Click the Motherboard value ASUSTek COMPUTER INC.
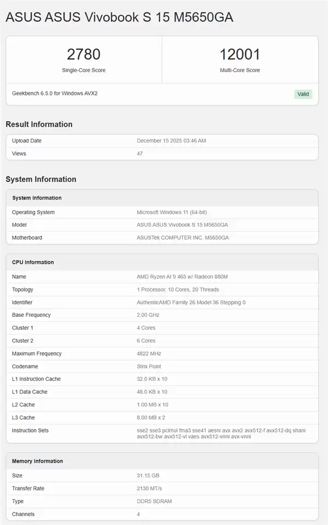Image resolution: width=328 pixels, height=525 pixels. (183, 238)
